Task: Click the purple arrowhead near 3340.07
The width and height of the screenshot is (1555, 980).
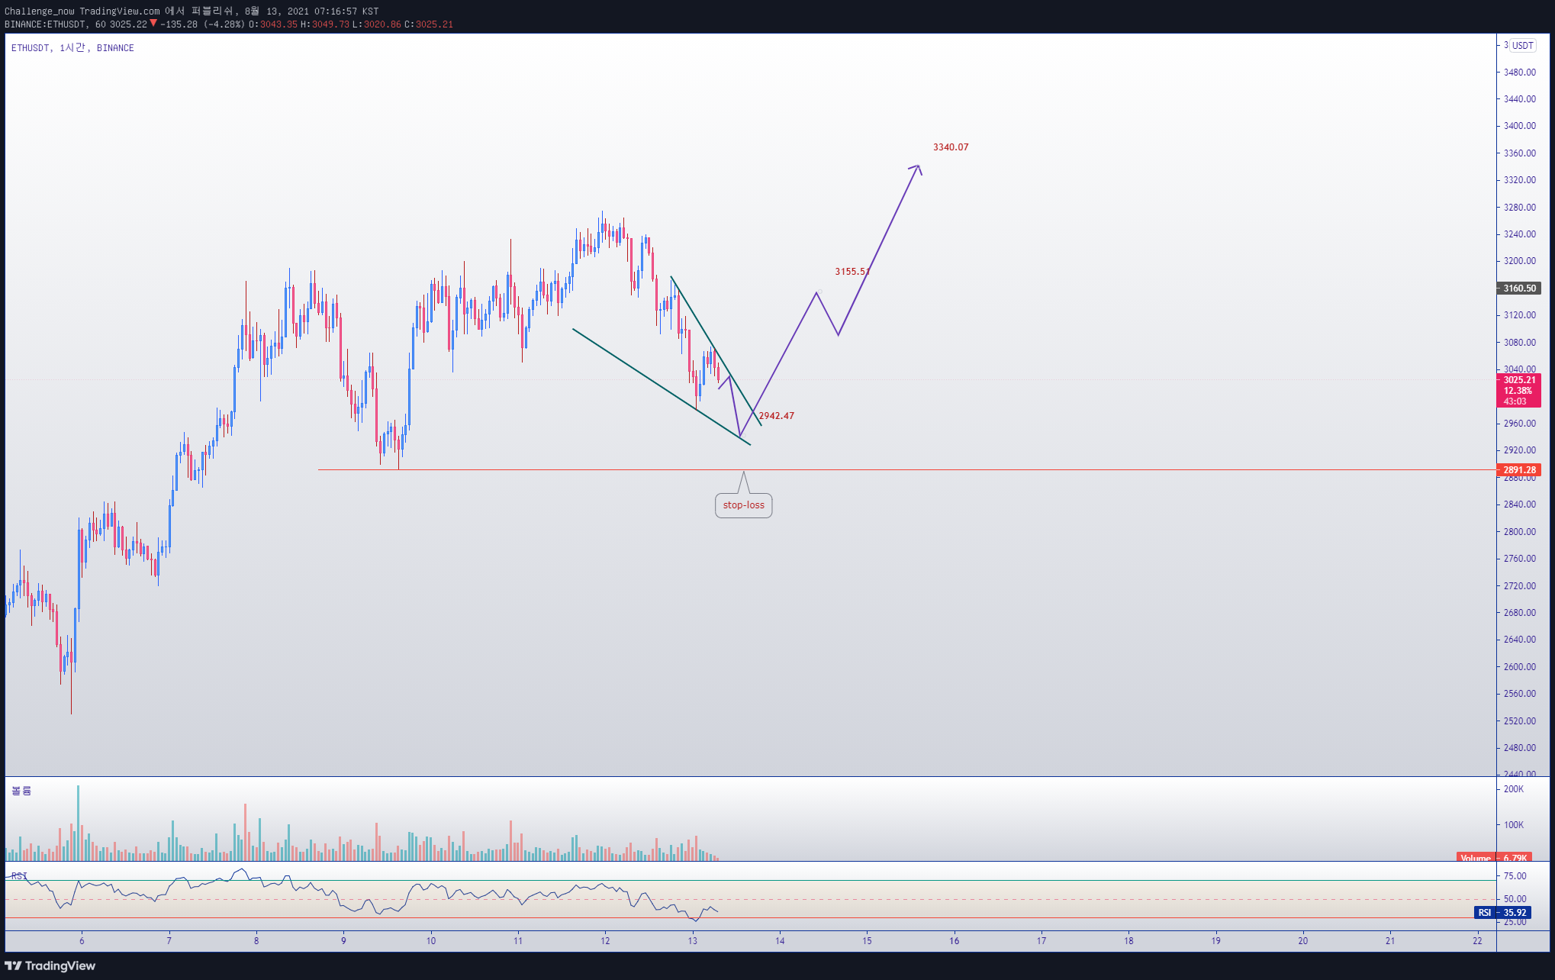Action: tap(916, 169)
